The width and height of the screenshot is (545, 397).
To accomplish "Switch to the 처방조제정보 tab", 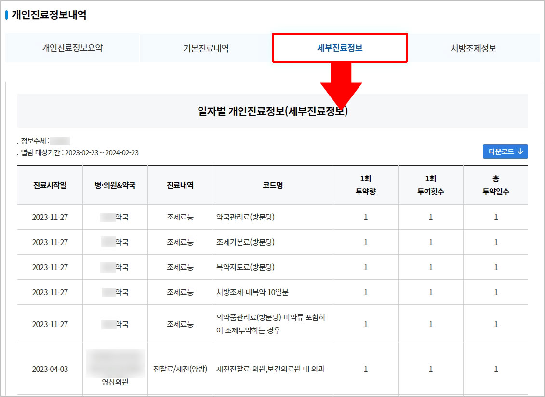I will coord(473,48).
